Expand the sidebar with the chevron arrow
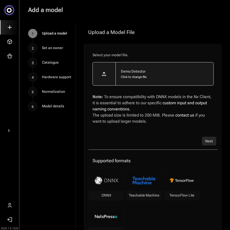The image size is (230, 230). click(x=9, y=131)
